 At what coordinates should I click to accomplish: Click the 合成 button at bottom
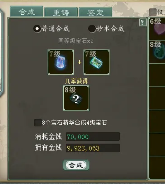click(x=76, y=165)
